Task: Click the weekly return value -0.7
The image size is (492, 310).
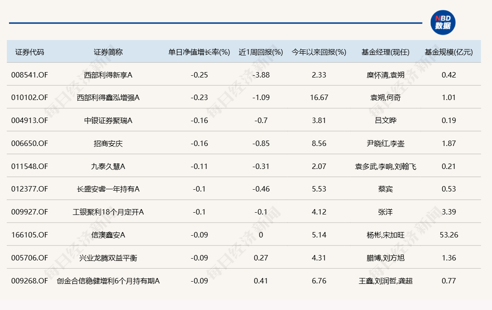Action: [x=261, y=120]
